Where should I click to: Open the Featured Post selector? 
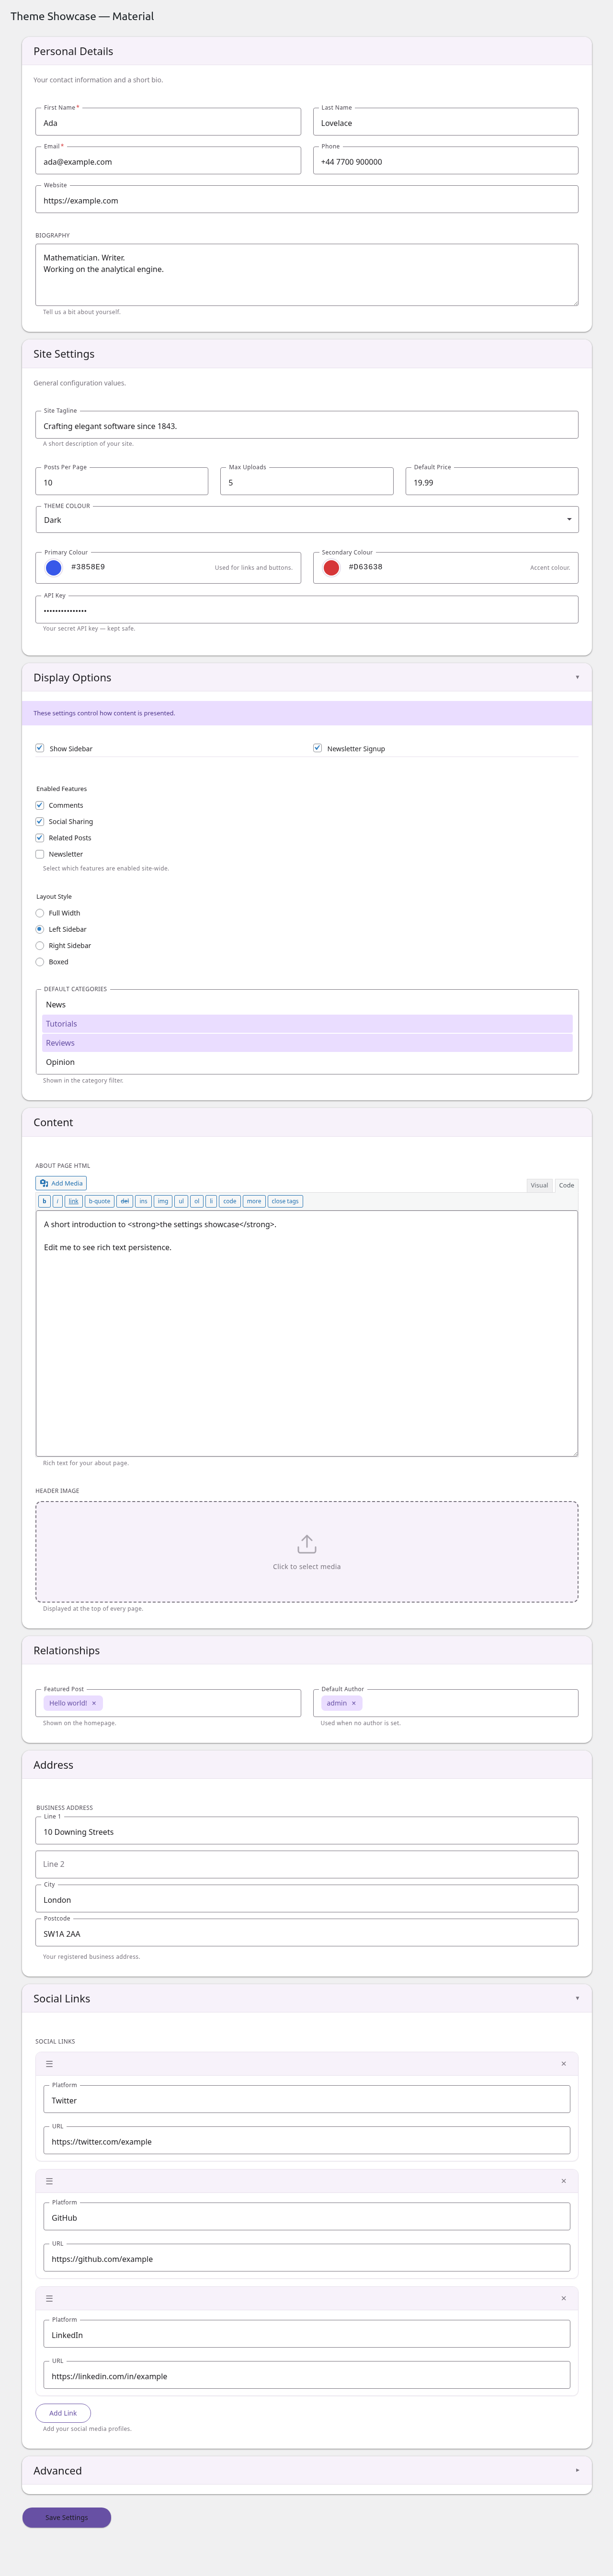click(168, 1703)
